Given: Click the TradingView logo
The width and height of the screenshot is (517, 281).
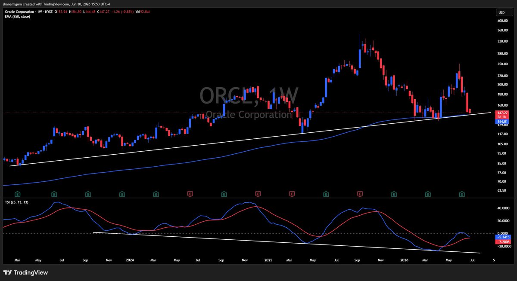Looking at the screenshot, I should click(x=25, y=272).
